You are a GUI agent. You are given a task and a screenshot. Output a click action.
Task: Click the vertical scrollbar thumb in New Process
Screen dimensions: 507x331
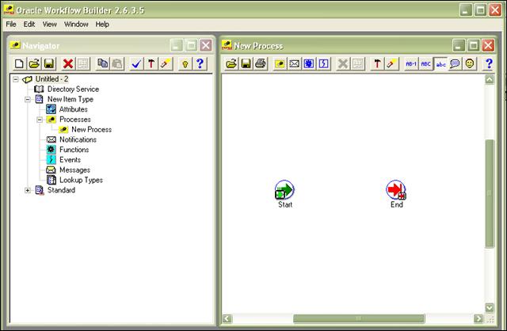click(490, 193)
